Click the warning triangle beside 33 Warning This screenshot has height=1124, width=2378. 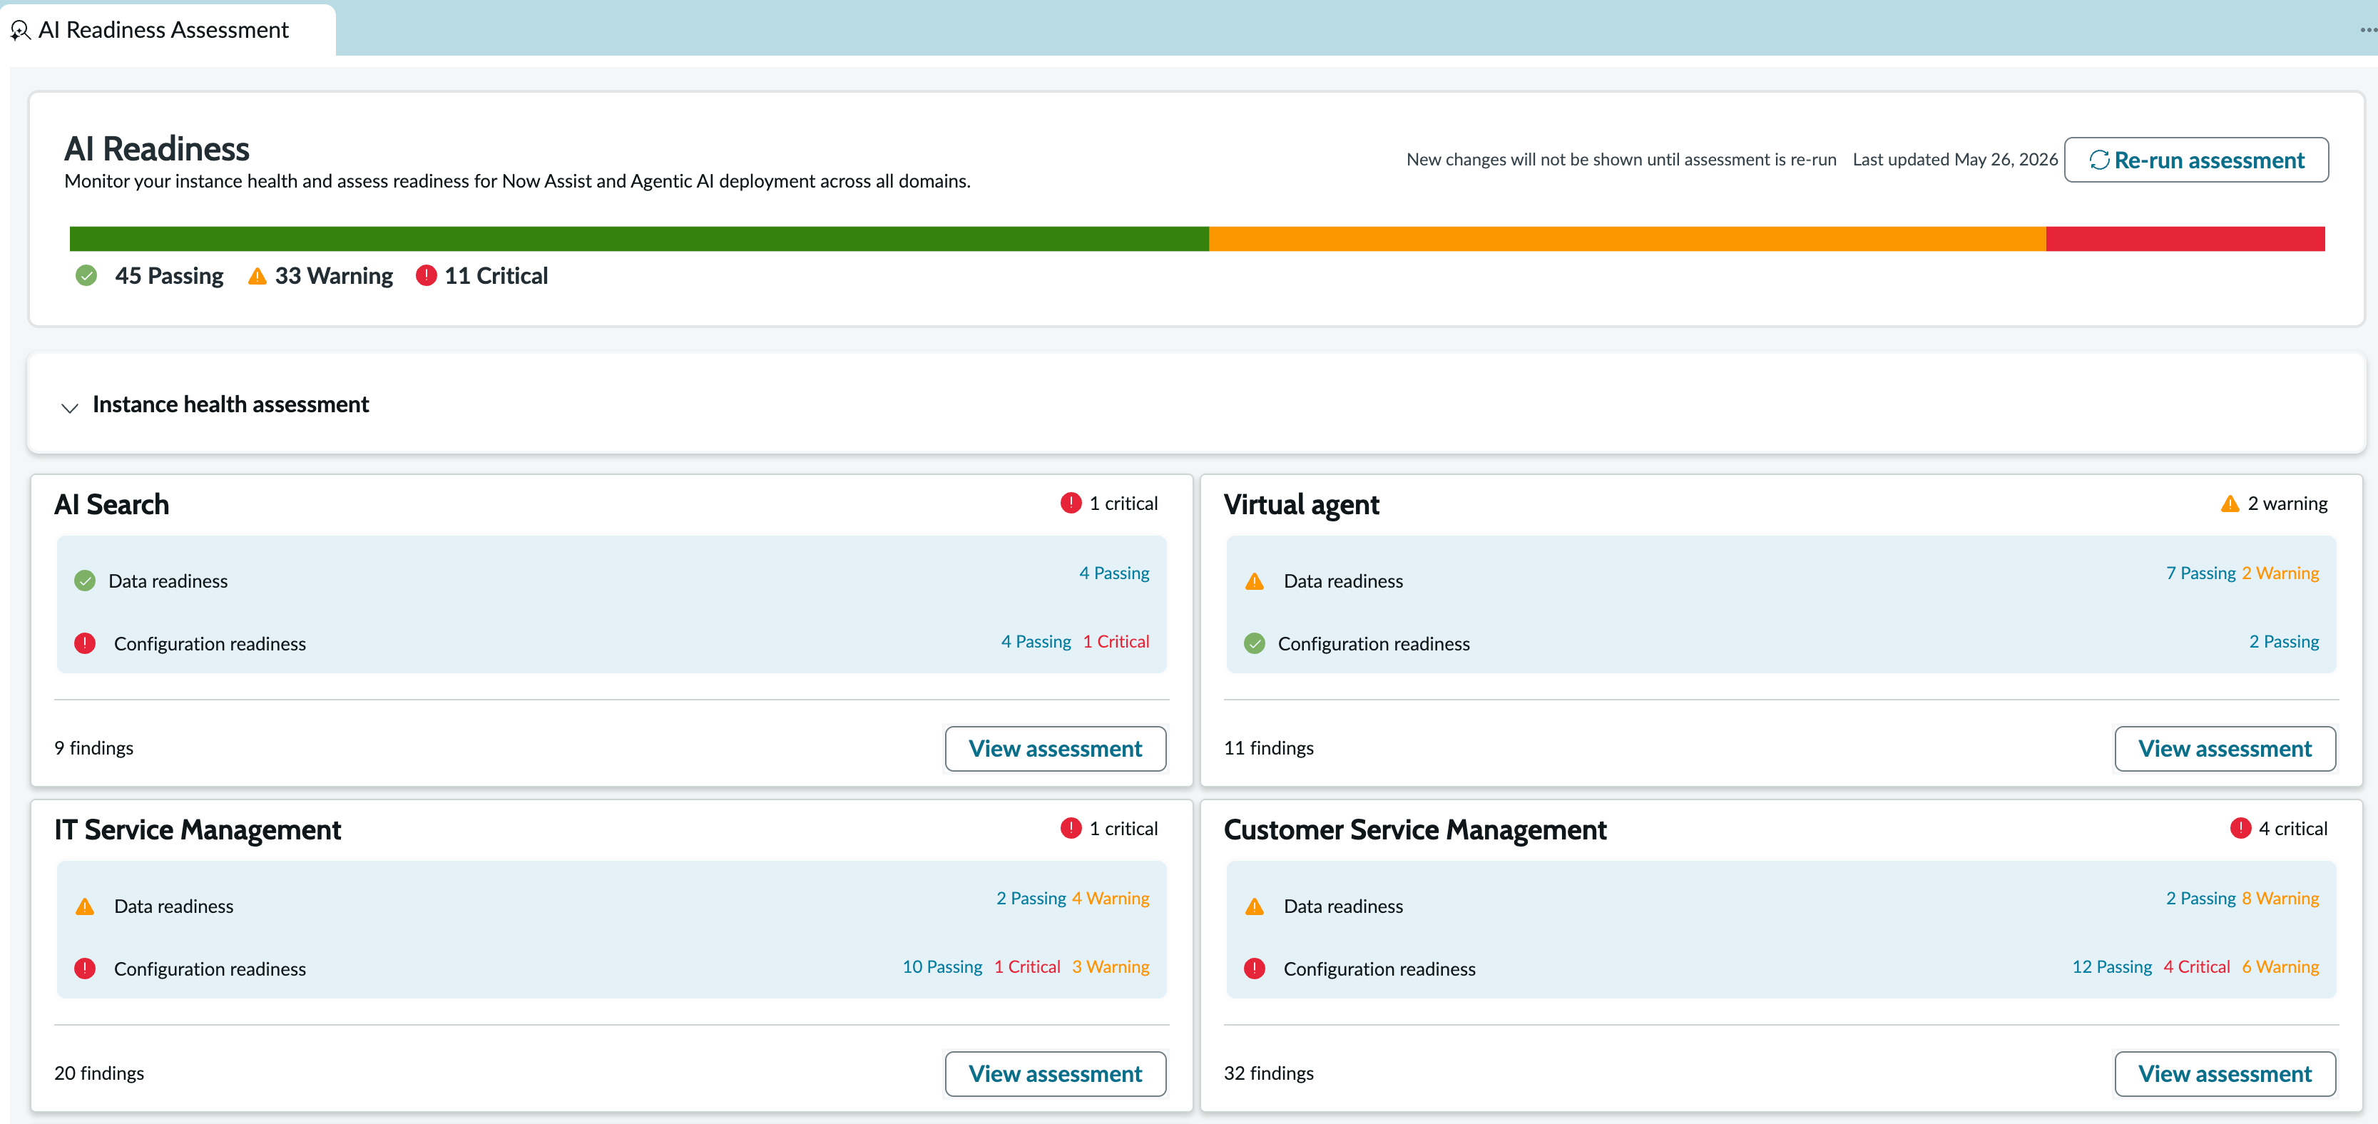tap(257, 276)
